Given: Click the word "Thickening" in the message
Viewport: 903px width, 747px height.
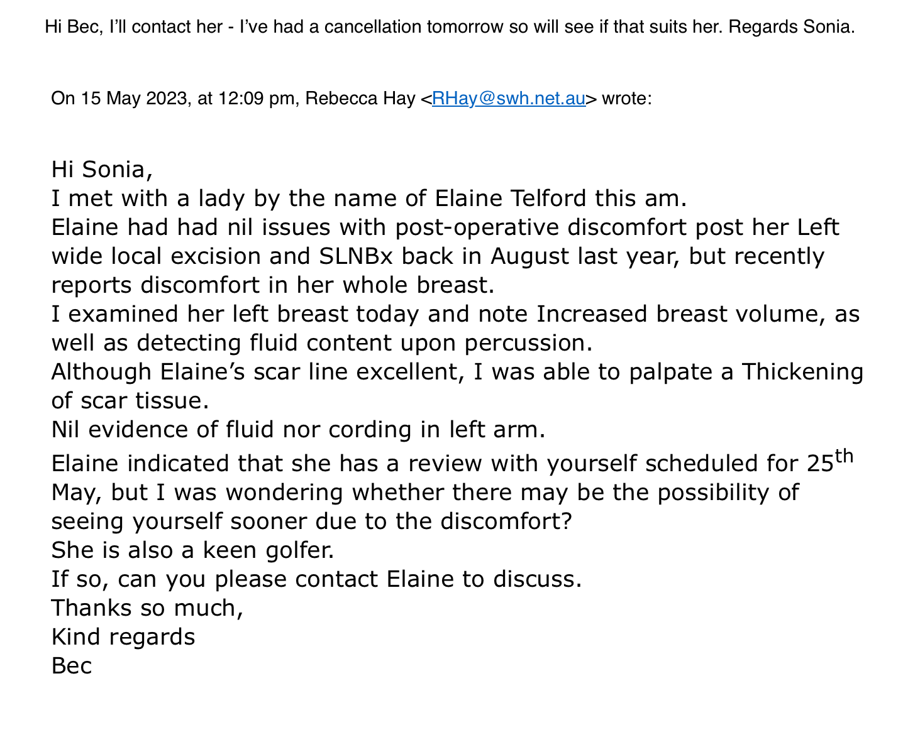Looking at the screenshot, I should click(x=802, y=372).
